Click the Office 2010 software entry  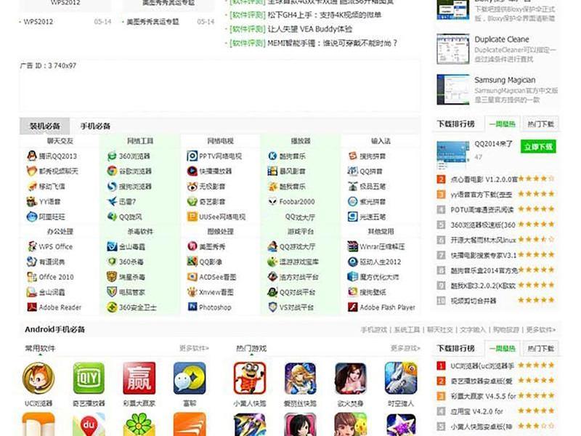(57, 277)
